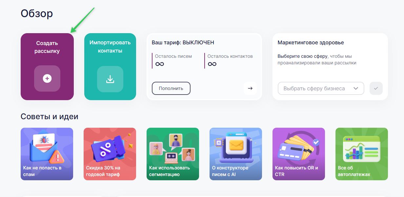The height and width of the screenshot is (197, 404).
Task: Click the infinity icon under Осталось контактов
Action: (212, 64)
